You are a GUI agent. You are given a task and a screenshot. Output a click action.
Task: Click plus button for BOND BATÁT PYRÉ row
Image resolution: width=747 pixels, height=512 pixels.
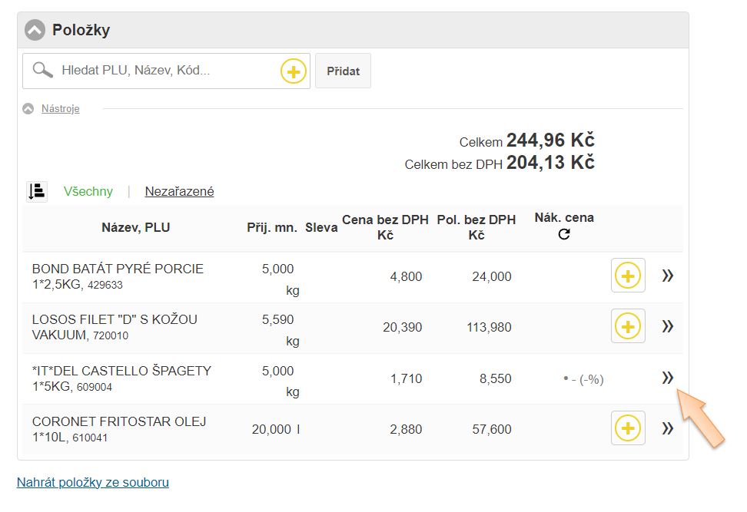coord(628,276)
